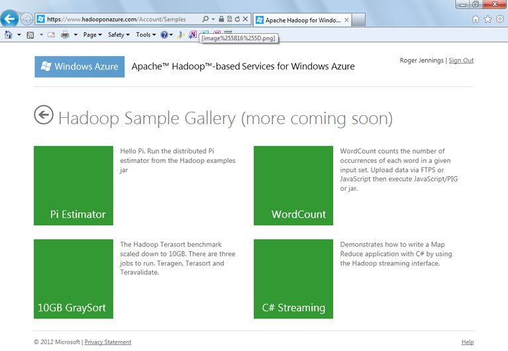Send to OneNote icon in toolbar
The width and height of the screenshot is (508, 351).
(193, 34)
